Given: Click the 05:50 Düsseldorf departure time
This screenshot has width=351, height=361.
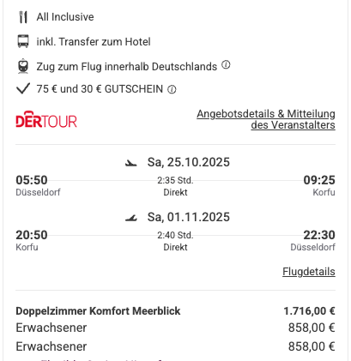Looking at the screenshot, I should pyautogui.click(x=32, y=180).
